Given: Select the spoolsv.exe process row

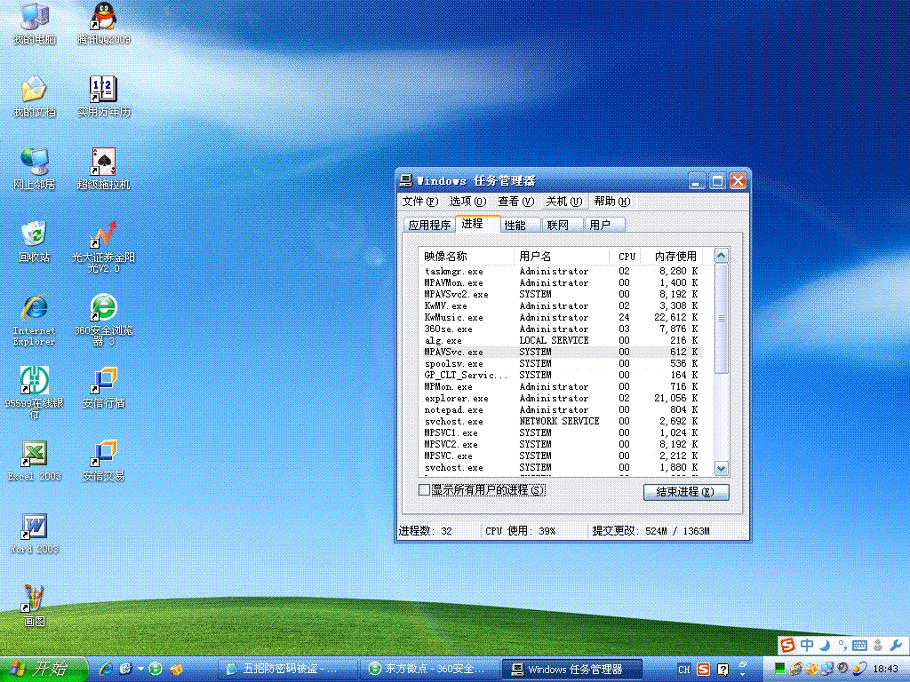Looking at the screenshot, I should coord(562,363).
